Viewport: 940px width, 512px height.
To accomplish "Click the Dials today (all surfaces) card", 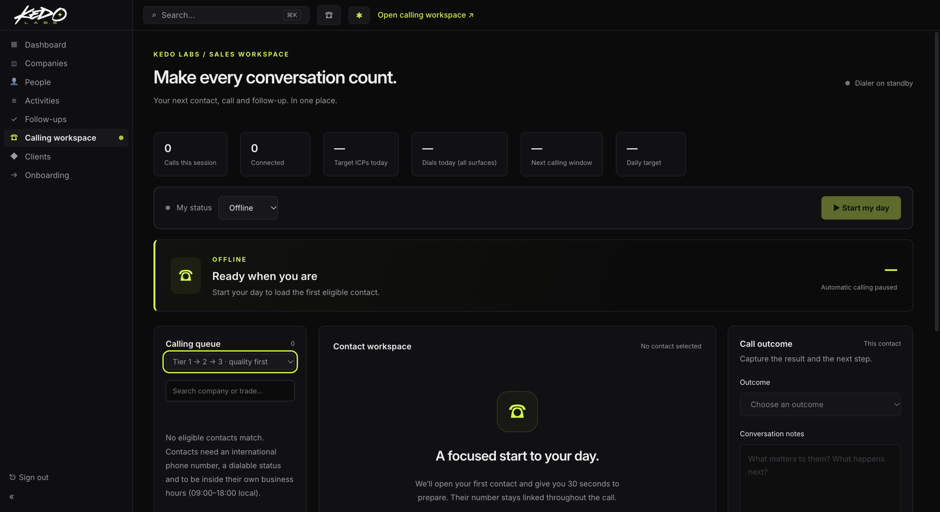I will 459,154.
